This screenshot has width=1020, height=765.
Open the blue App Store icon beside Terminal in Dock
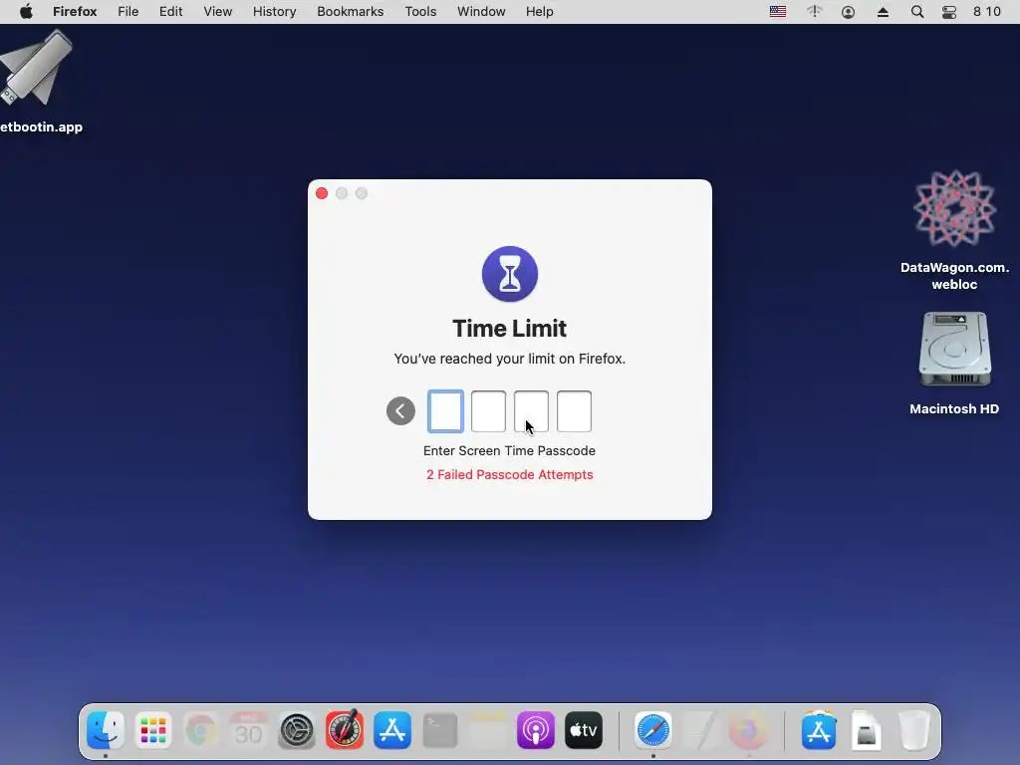392,730
